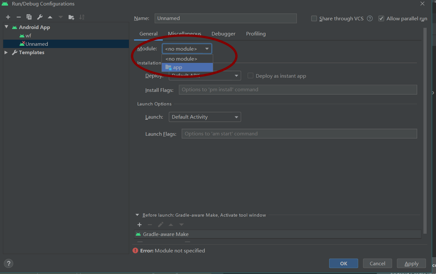Viewport: 436px width, 274px height.
Task: Click the Cancel button
Action: pyautogui.click(x=378, y=263)
